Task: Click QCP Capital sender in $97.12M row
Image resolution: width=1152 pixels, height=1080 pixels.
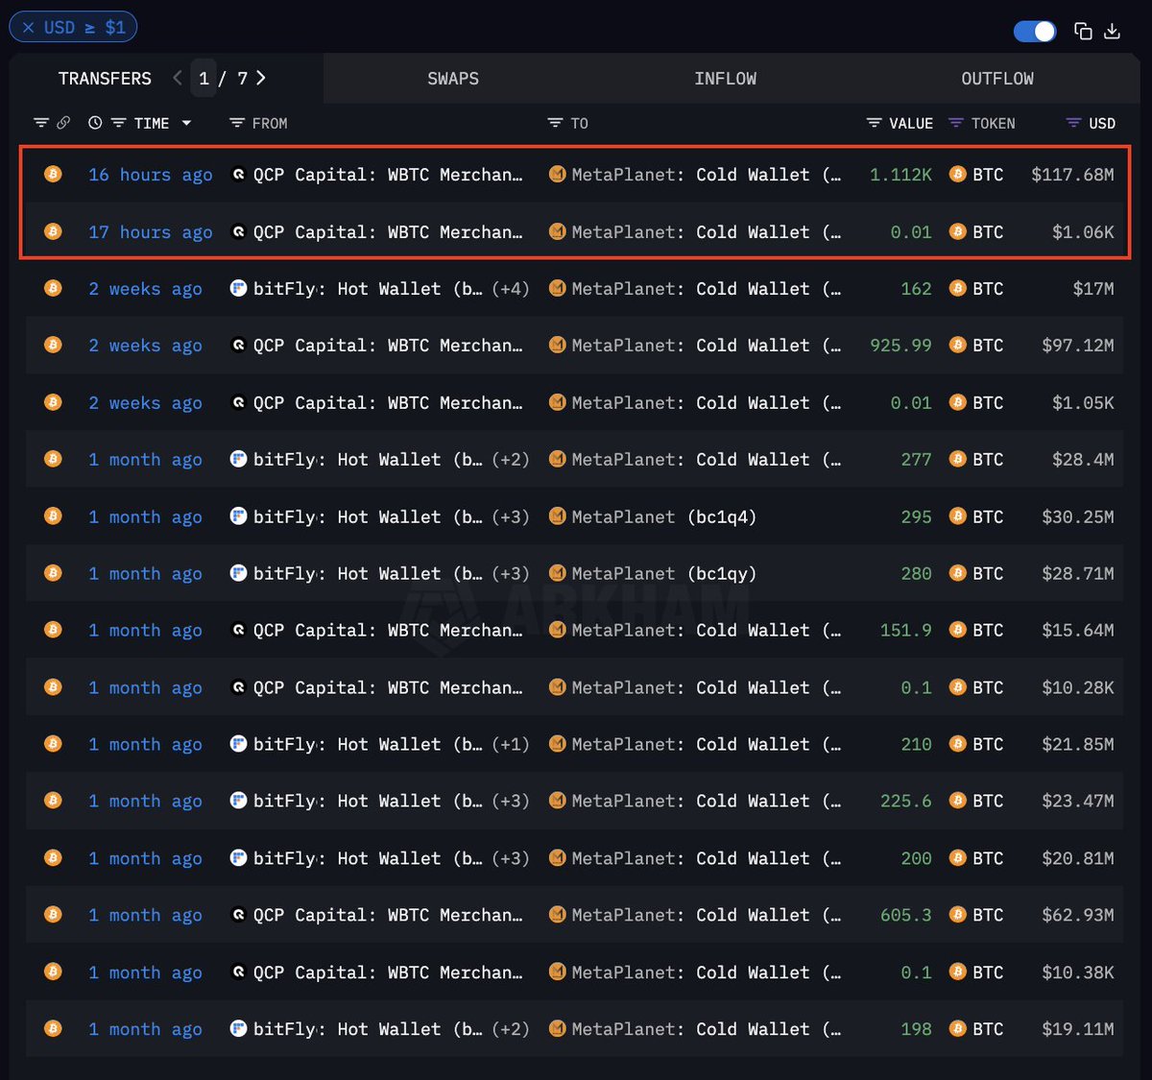Action: pyautogui.click(x=388, y=346)
